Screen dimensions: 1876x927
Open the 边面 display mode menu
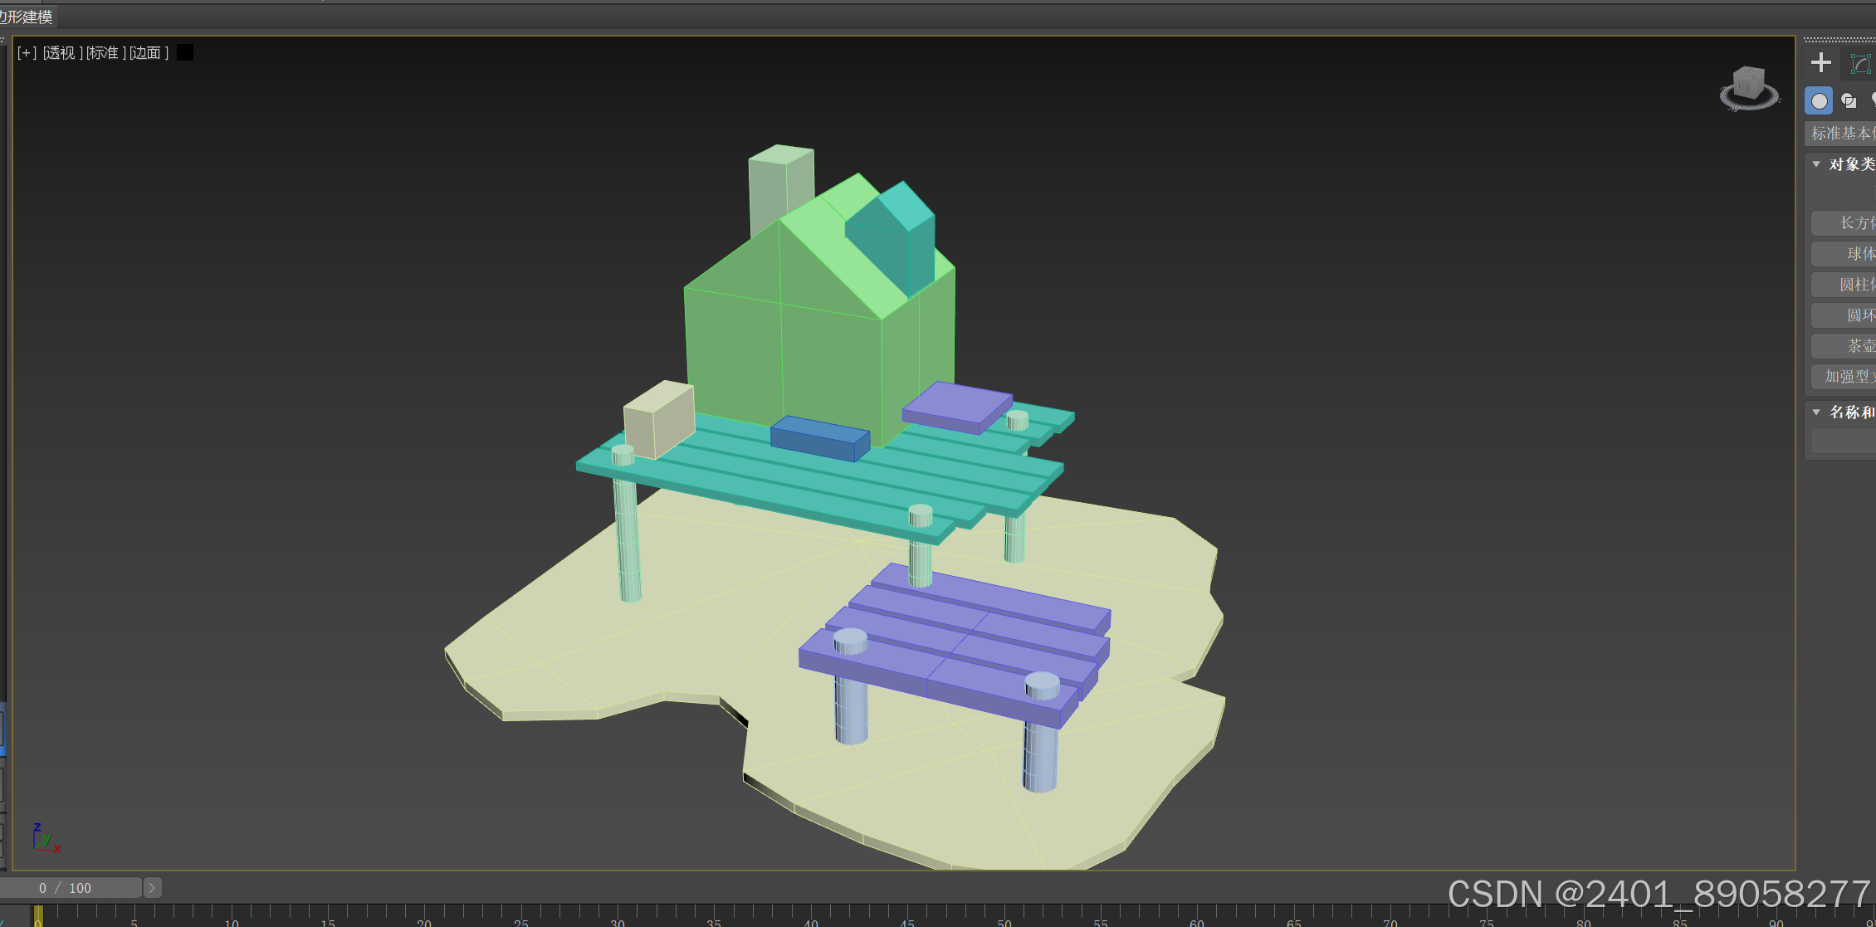[149, 53]
